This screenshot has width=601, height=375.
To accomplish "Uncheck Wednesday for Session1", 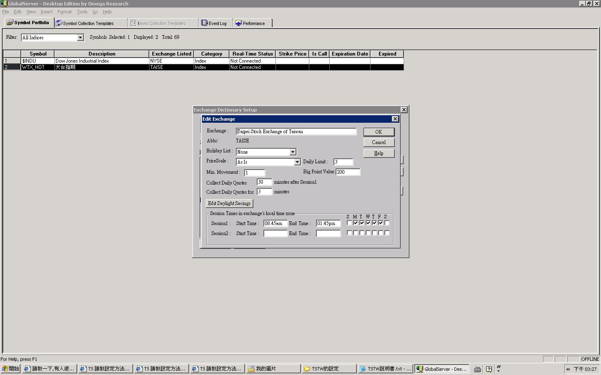I will pos(368,223).
